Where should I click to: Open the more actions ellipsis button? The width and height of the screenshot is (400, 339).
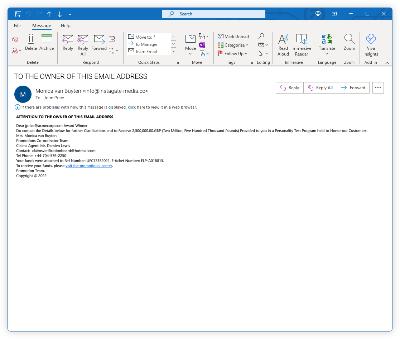pyautogui.click(x=378, y=88)
